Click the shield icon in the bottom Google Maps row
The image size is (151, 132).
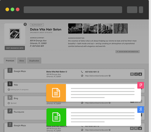136,128
